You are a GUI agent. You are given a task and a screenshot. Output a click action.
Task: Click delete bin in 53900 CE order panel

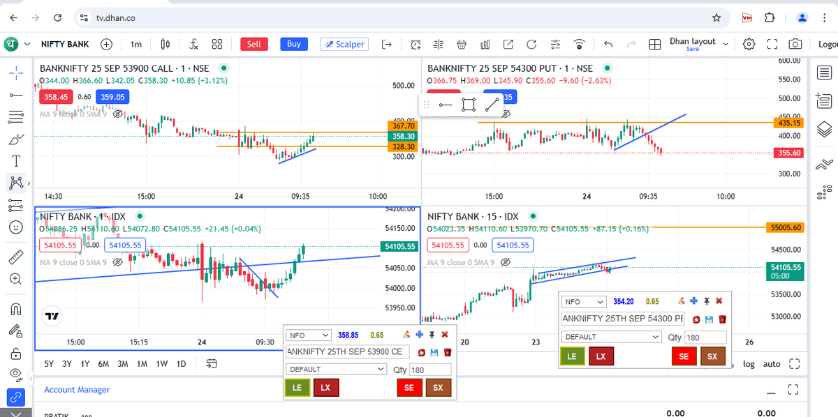coord(447,353)
